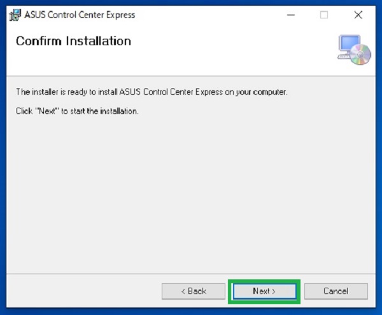The image size is (382, 315).
Task: Cancel the ASUS Control Center Express setup
Action: [x=336, y=291]
